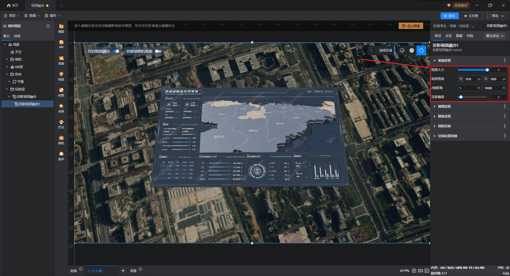Open 相机控制 more options menu
510x276 pixels.
(x=505, y=126)
